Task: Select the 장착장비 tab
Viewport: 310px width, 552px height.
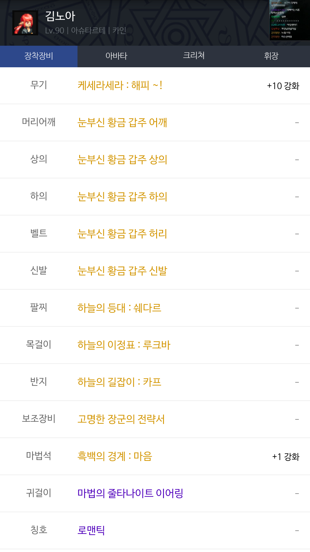Action: coord(39,56)
